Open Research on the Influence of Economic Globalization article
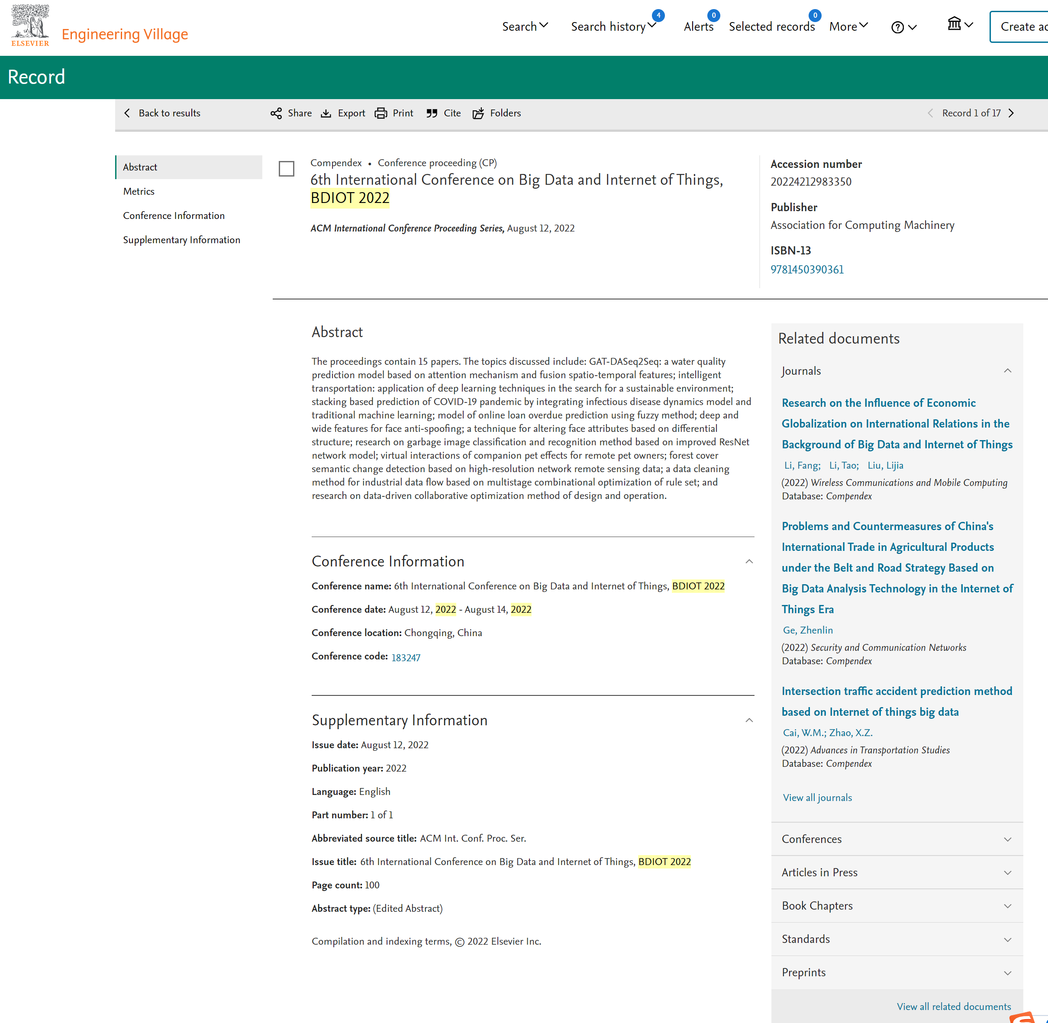 coord(896,424)
